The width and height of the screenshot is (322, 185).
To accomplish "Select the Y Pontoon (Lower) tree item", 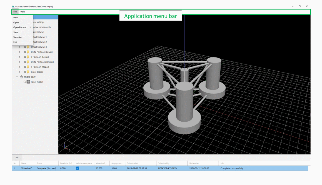I will pyautogui.click(x=40, y=57).
